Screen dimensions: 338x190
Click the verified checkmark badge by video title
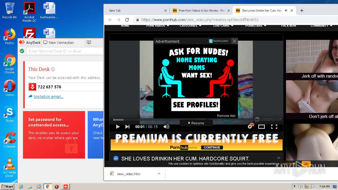(116, 158)
